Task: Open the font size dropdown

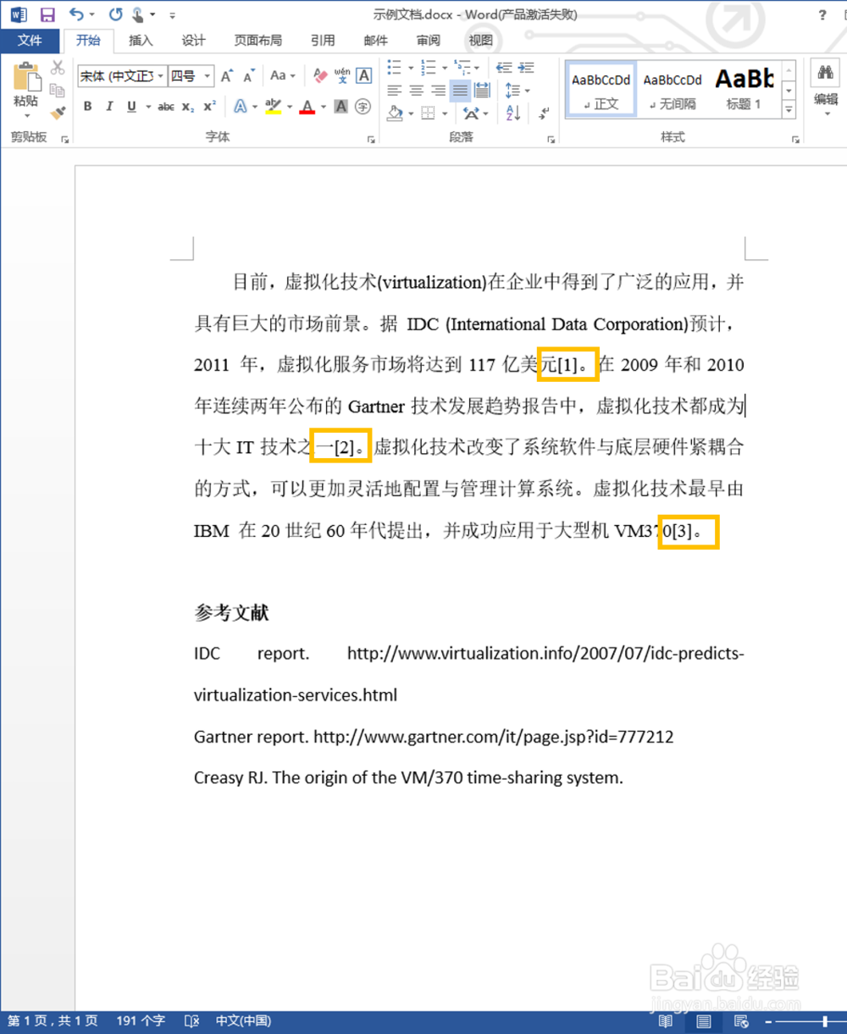Action: [208, 76]
